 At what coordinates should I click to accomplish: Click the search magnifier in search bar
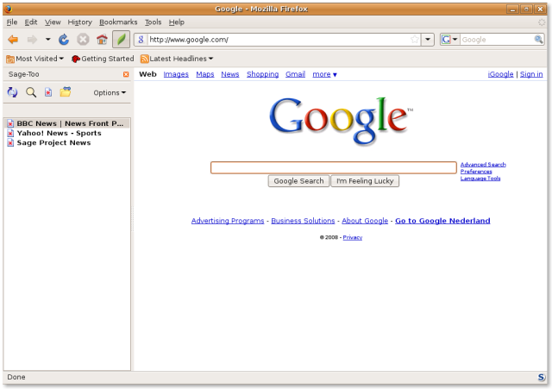537,40
